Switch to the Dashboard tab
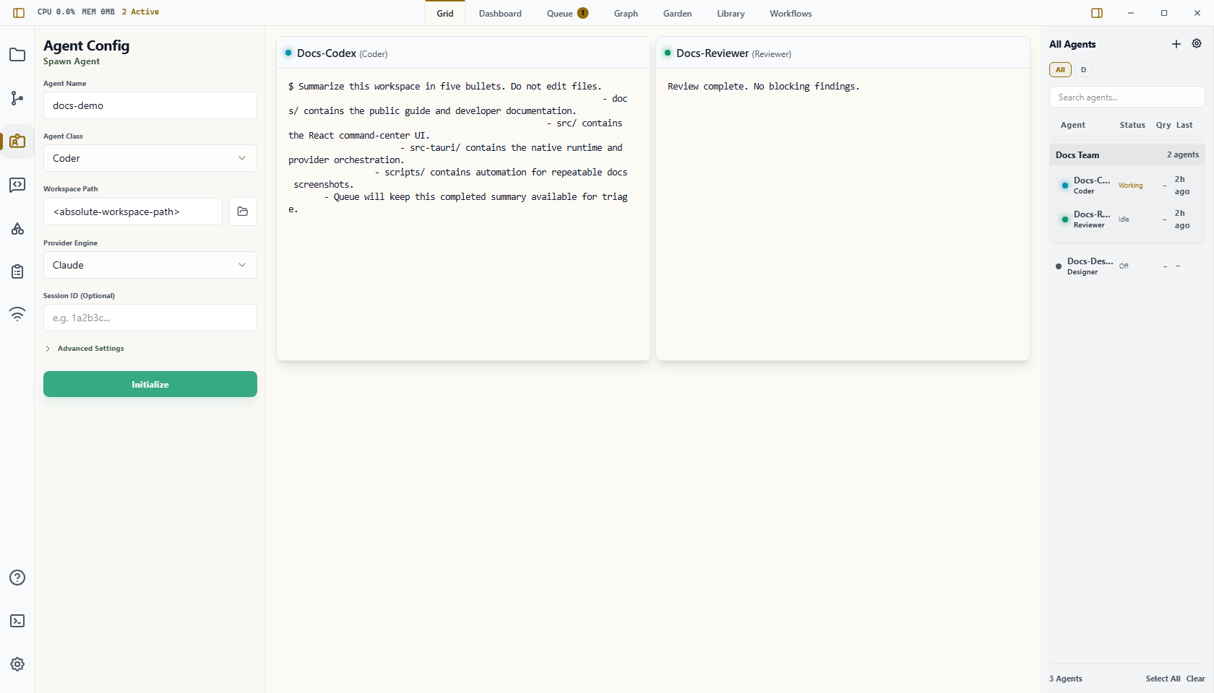1214x693 pixels. (x=500, y=14)
